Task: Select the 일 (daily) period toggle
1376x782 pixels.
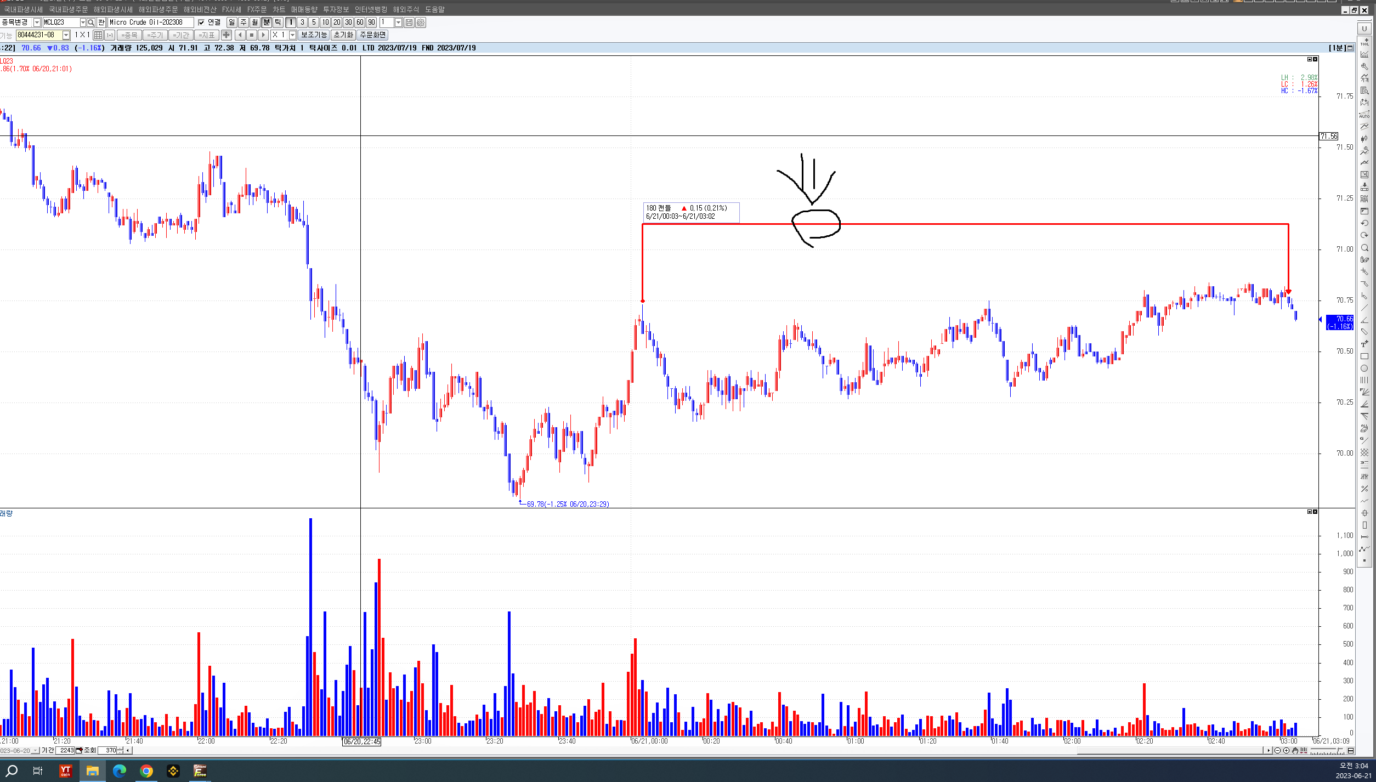Action: pos(231,22)
